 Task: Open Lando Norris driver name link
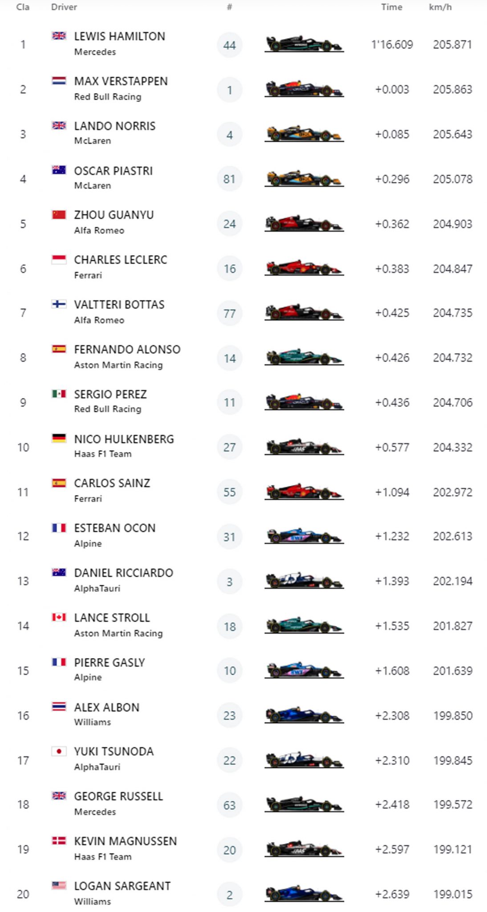[114, 126]
